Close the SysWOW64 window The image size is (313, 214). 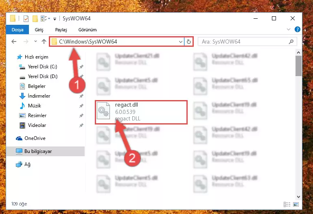coord(292,18)
